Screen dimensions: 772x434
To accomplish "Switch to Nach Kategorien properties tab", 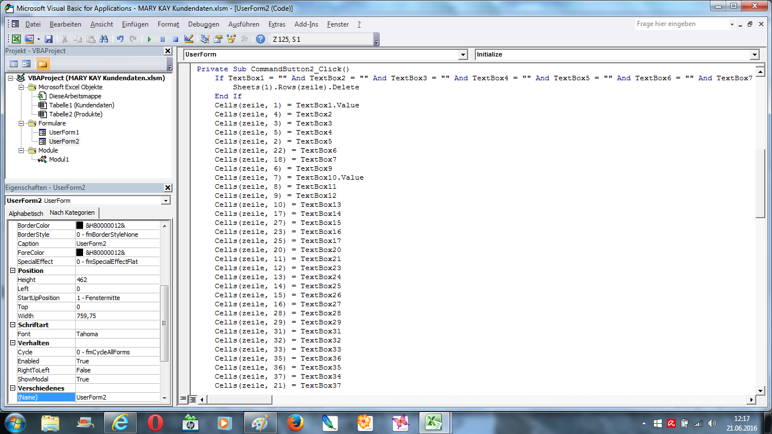I will (x=72, y=212).
